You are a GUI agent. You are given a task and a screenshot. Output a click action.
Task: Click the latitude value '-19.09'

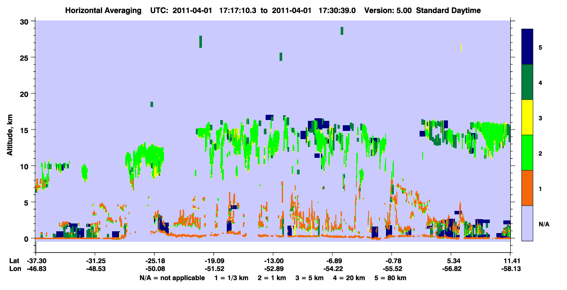(x=214, y=261)
